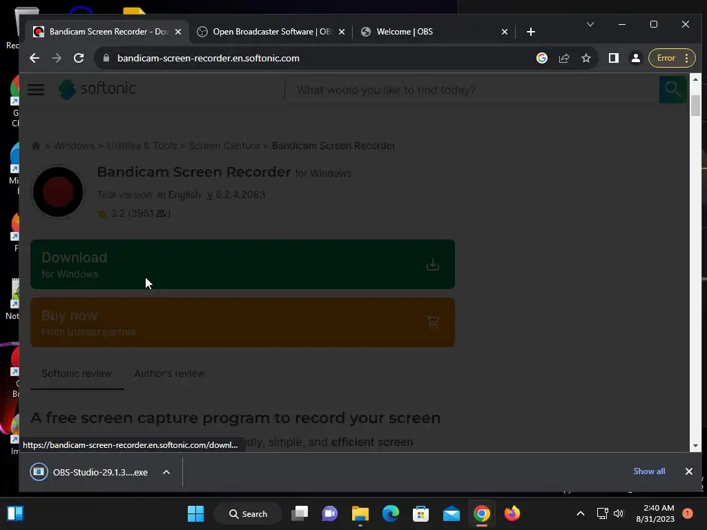Viewport: 707px width, 530px height.
Task: Open File Explorer from taskbar
Action: point(360,513)
